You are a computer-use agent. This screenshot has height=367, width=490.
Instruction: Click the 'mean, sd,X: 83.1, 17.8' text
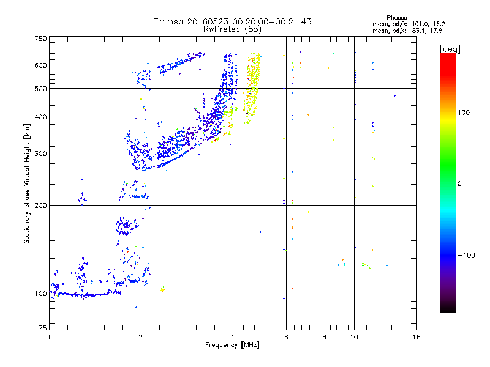(x=407, y=31)
